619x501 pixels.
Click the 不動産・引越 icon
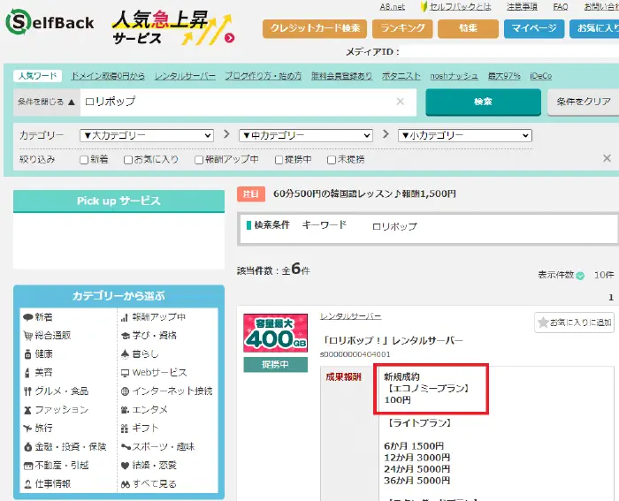[28, 466]
